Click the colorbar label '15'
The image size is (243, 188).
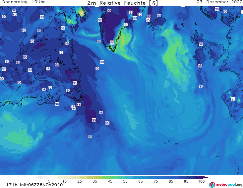(x=64, y=181)
